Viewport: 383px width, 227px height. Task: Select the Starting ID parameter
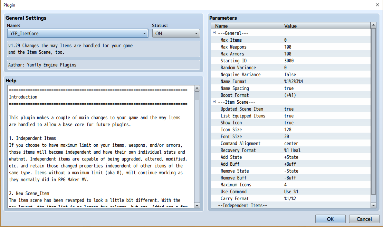(x=291, y=61)
